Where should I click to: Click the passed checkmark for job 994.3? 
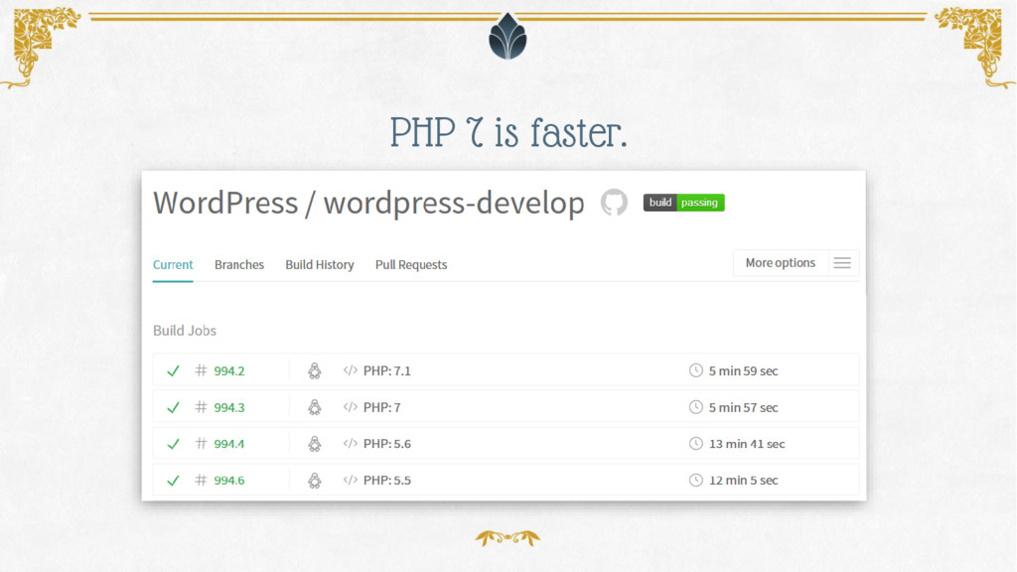pyautogui.click(x=173, y=407)
